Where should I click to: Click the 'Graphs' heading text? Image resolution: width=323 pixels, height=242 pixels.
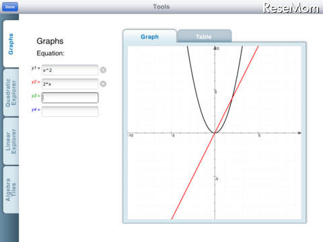point(50,41)
